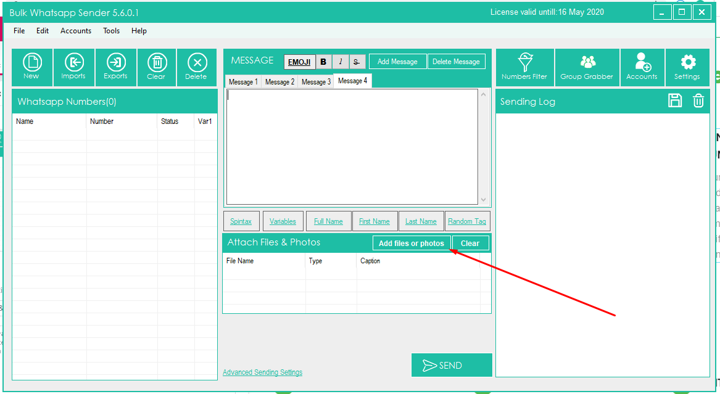This screenshot has height=394, width=720.
Task: Click the Add files or photos button
Action: coord(412,244)
